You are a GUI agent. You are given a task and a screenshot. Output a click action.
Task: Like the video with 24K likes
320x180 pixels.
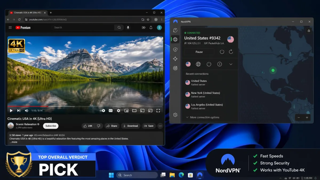click(x=88, y=126)
